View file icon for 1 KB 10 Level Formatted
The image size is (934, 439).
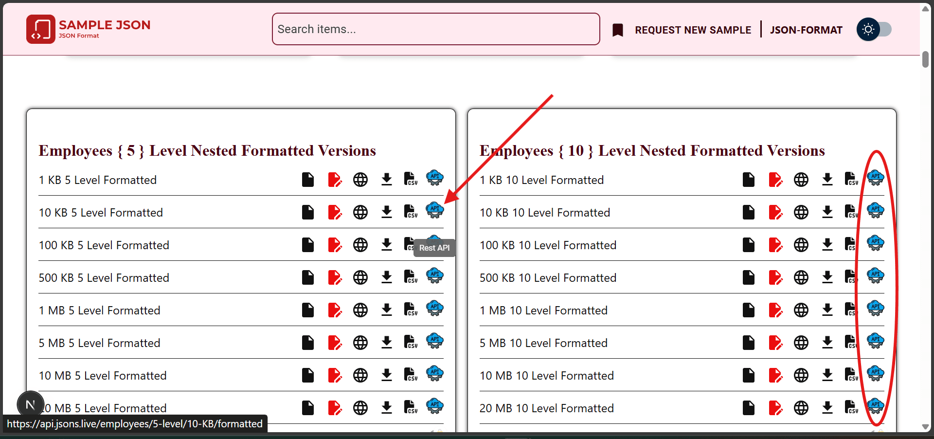pyautogui.click(x=749, y=180)
